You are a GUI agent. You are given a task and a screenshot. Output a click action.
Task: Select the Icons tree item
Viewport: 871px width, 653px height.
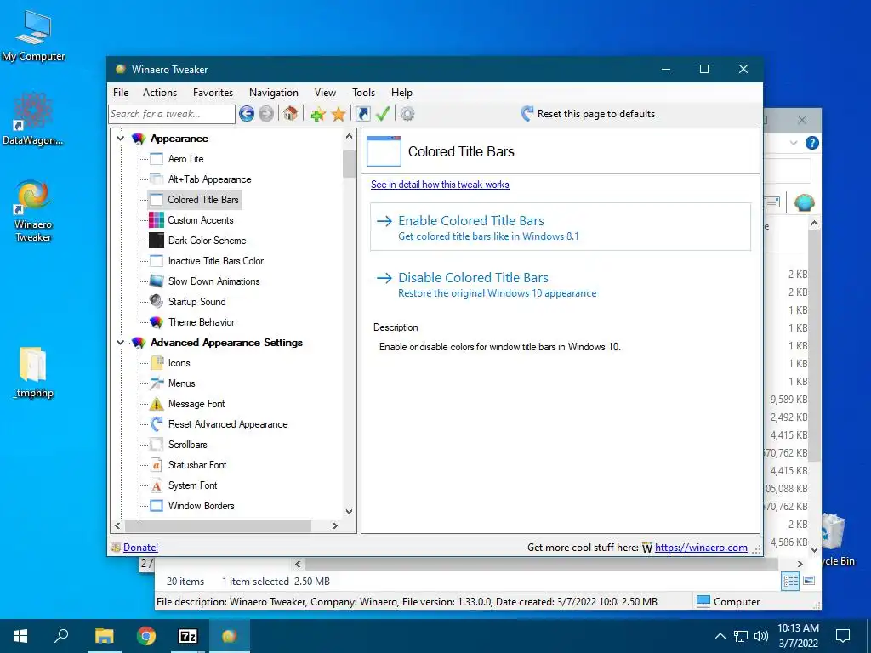179,363
